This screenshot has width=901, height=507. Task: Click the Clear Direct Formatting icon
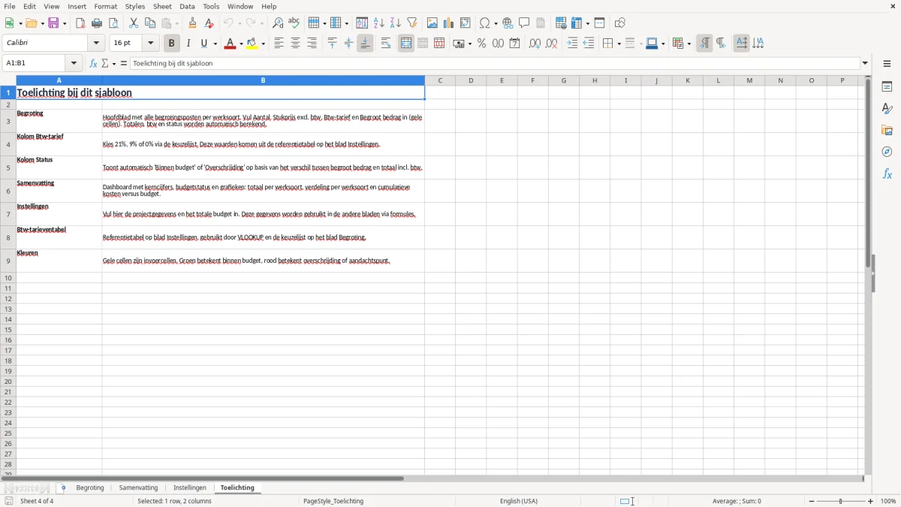tap(209, 23)
